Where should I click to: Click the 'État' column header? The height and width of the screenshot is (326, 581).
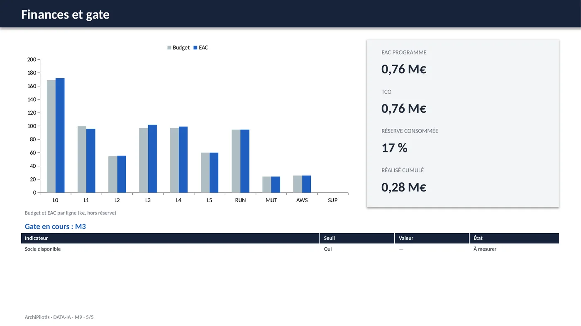514,238
